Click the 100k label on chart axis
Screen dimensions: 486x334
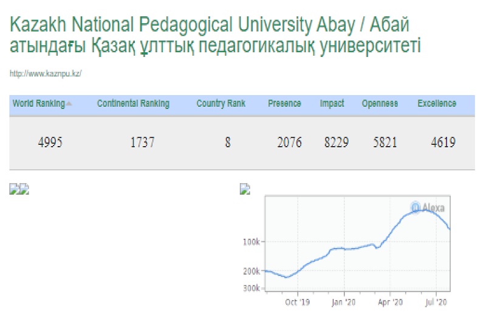(x=252, y=242)
